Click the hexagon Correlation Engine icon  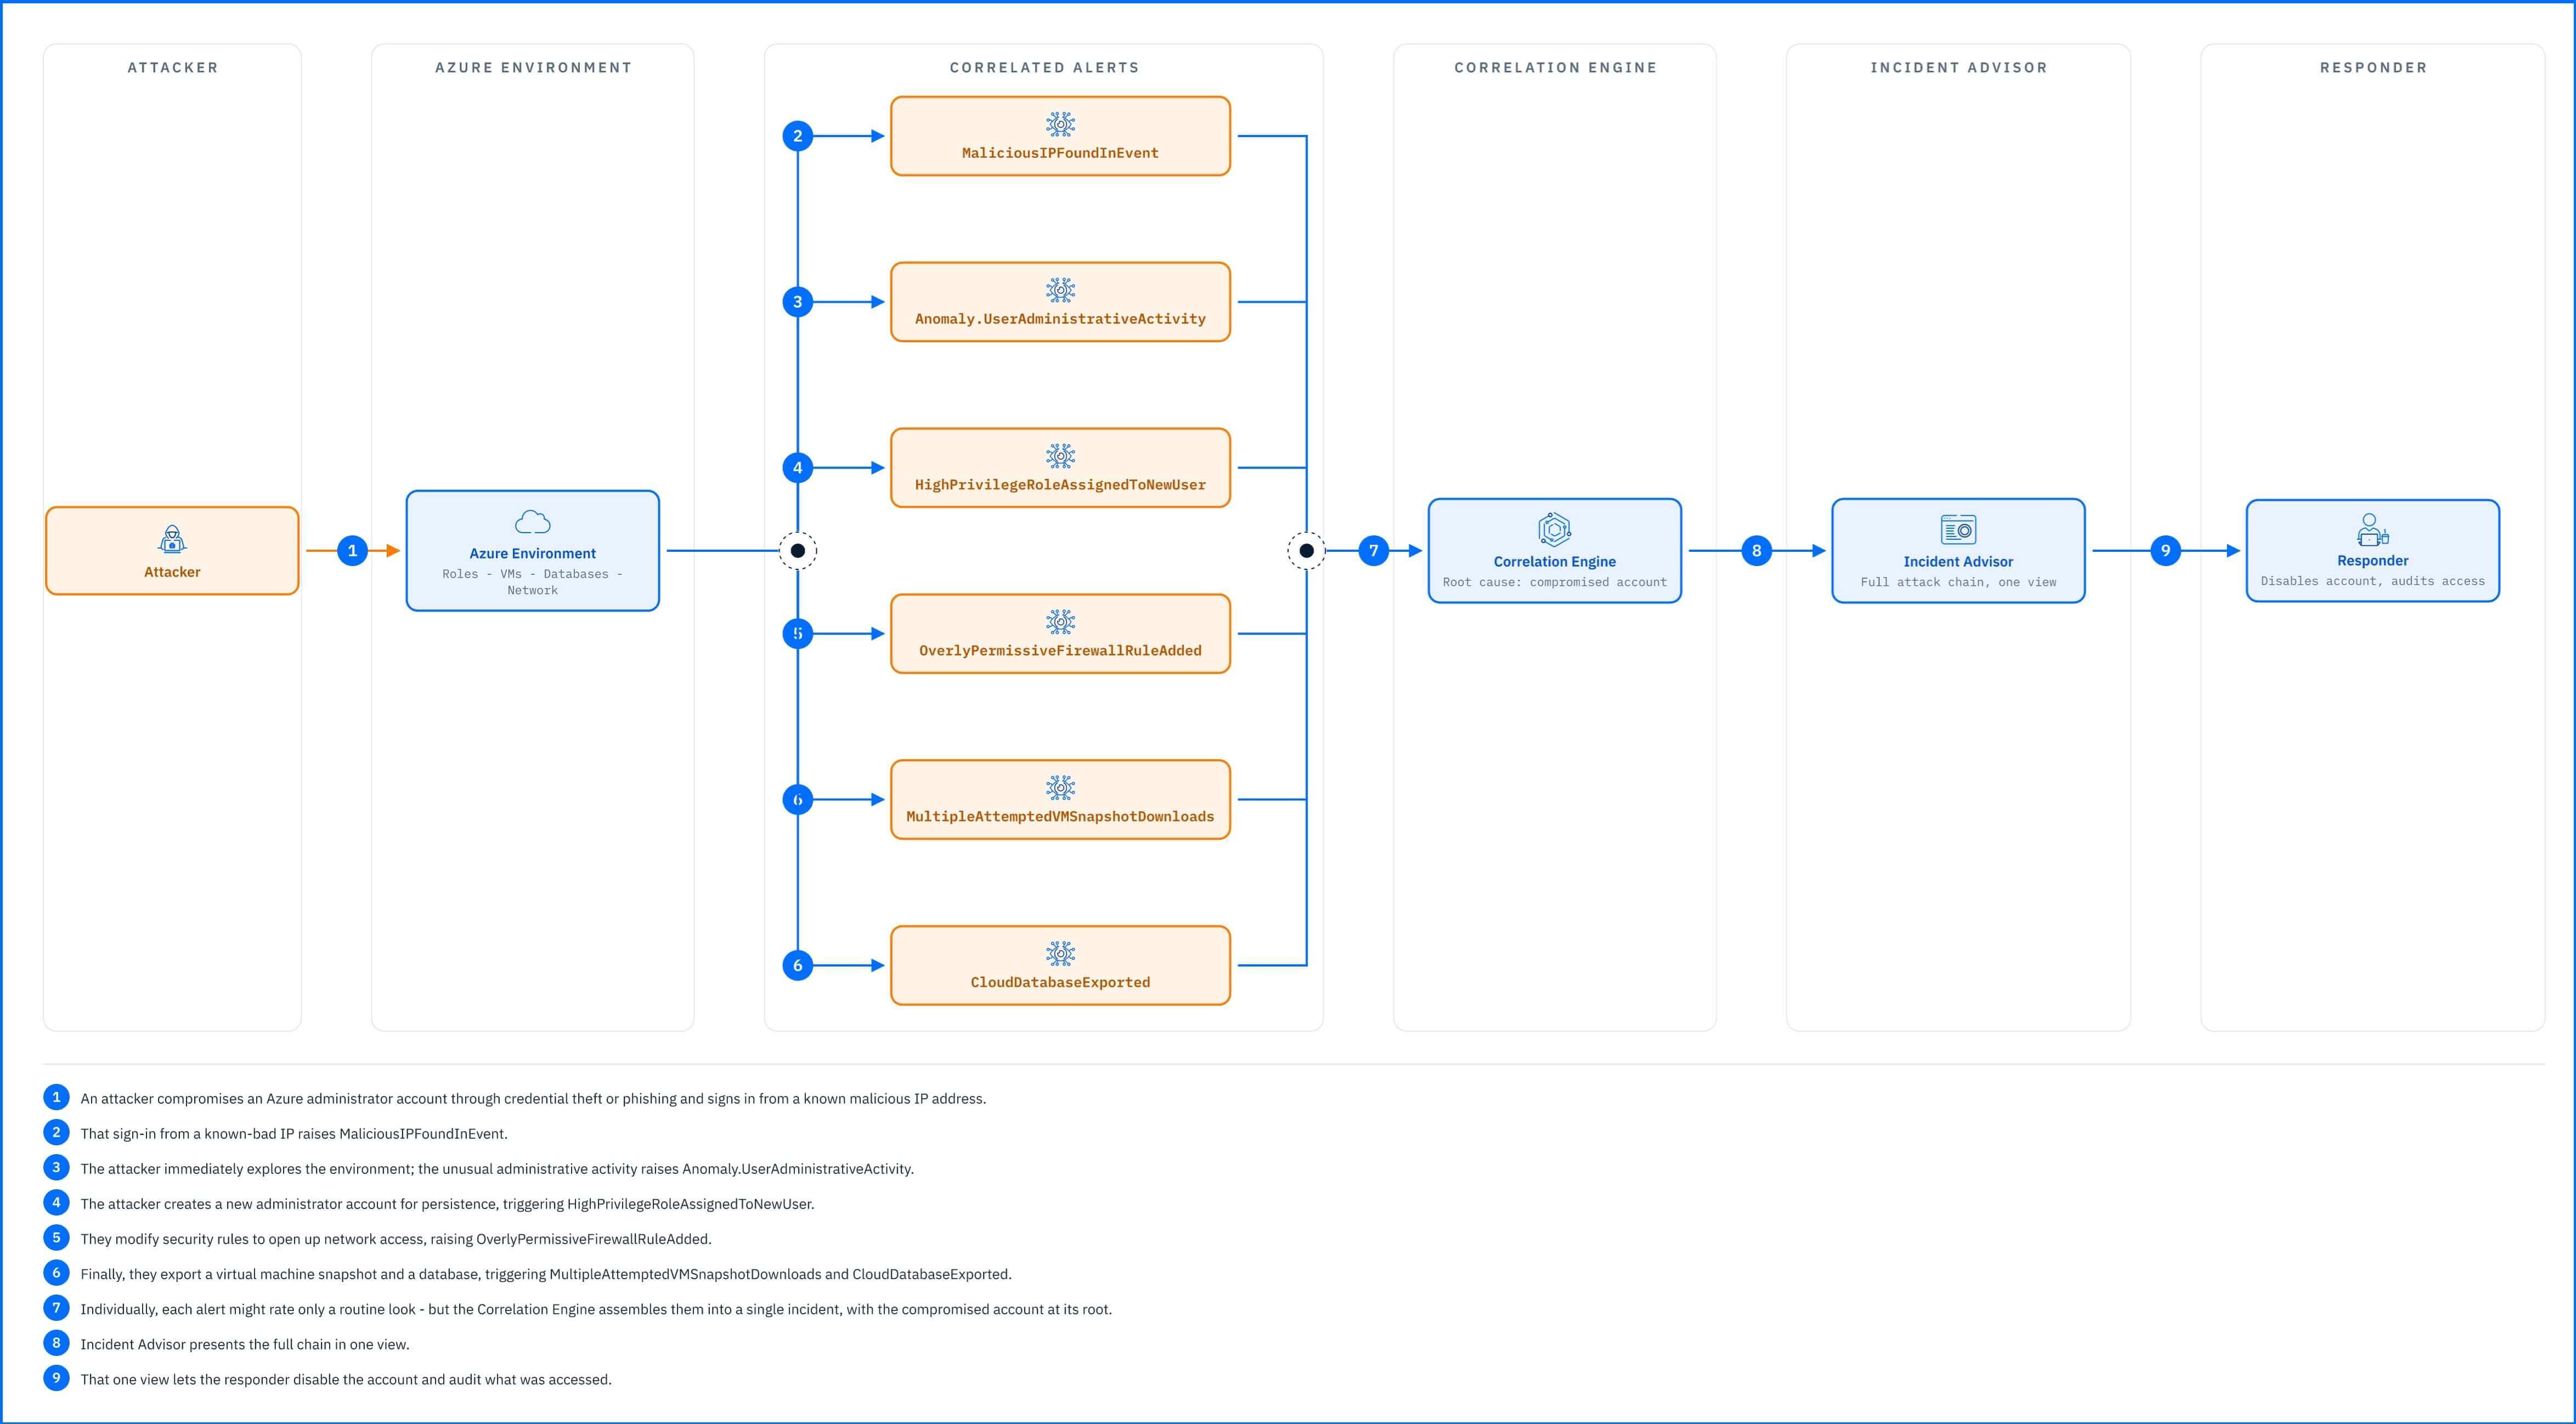coord(1554,530)
